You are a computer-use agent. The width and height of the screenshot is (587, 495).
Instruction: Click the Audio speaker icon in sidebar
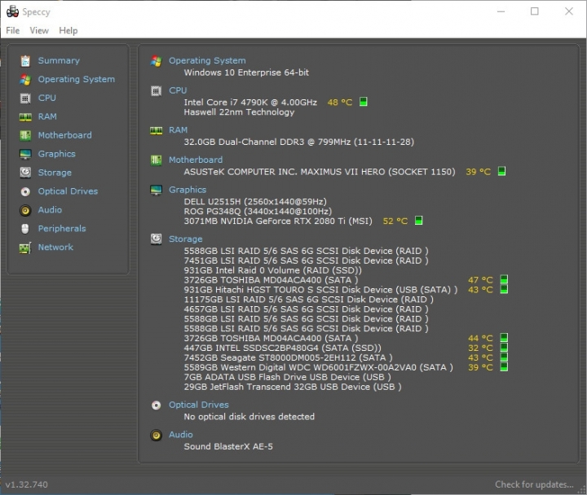tap(25, 211)
